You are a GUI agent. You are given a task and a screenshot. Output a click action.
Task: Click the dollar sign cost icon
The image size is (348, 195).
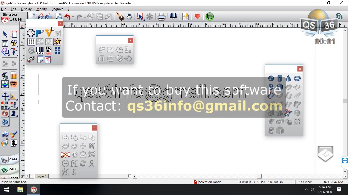point(14,143)
